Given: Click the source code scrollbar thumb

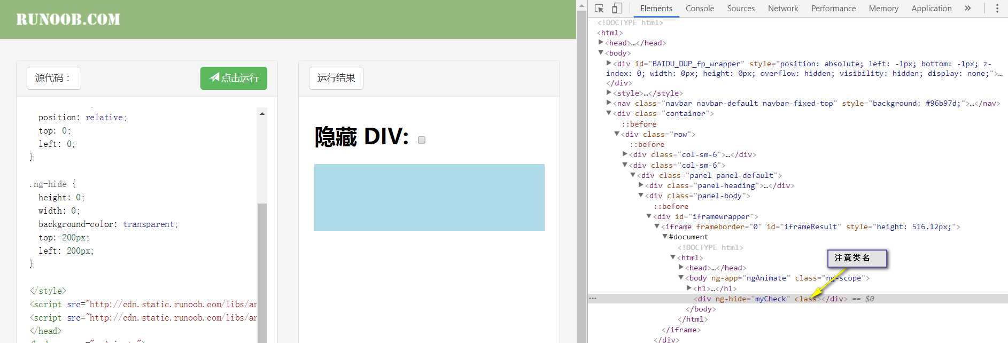Looking at the screenshot, I should click(262, 273).
